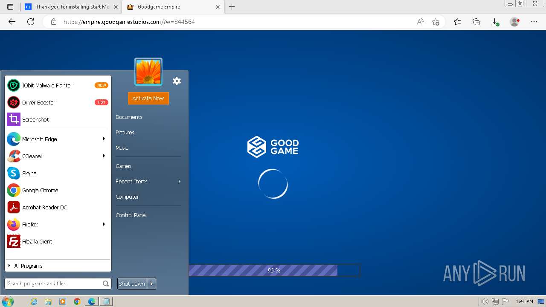Switch to Edge window in the taskbar
This screenshot has height=307, width=546.
point(92,301)
